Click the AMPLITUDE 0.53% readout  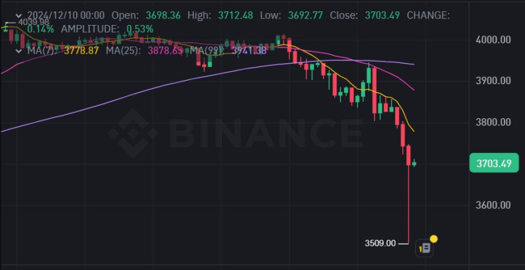pos(107,29)
